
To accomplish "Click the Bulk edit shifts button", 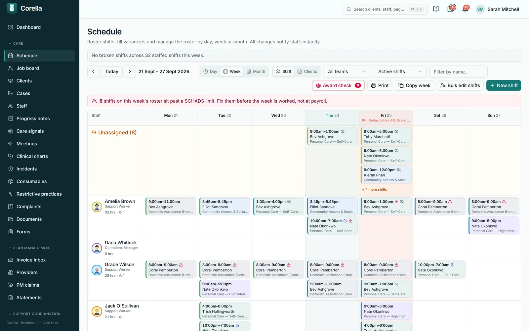I will 460,85.
